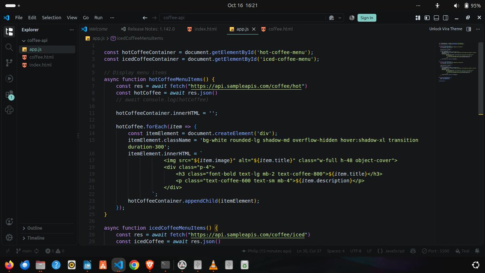Switch to the coffee.html tab
This screenshot has width=485, height=273.
pyautogui.click(x=277, y=29)
